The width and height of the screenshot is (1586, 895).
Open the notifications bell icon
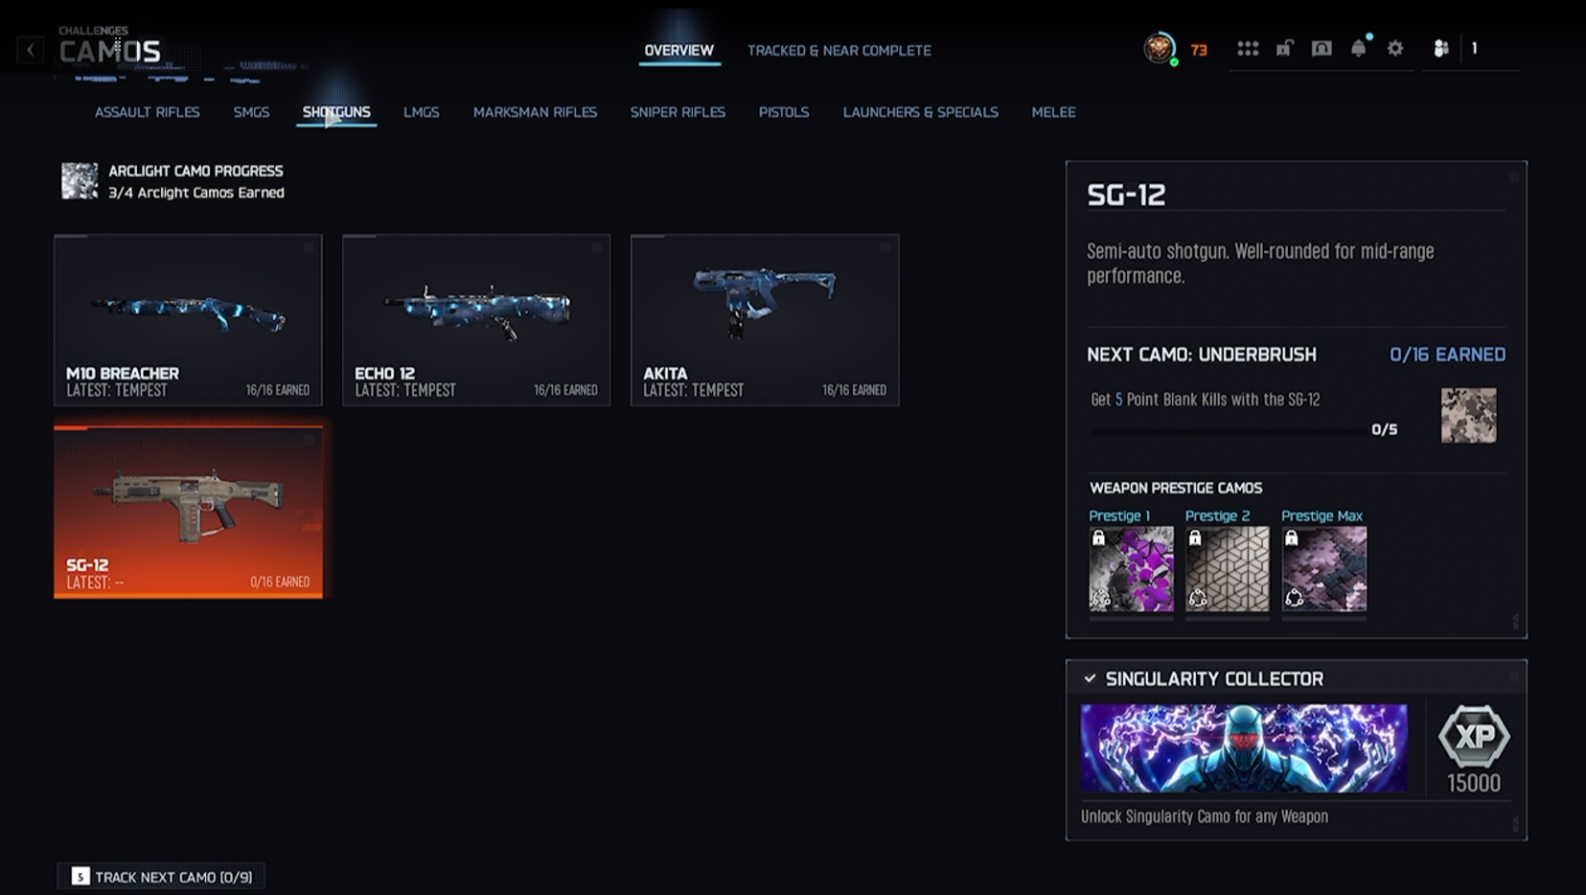[x=1359, y=48]
